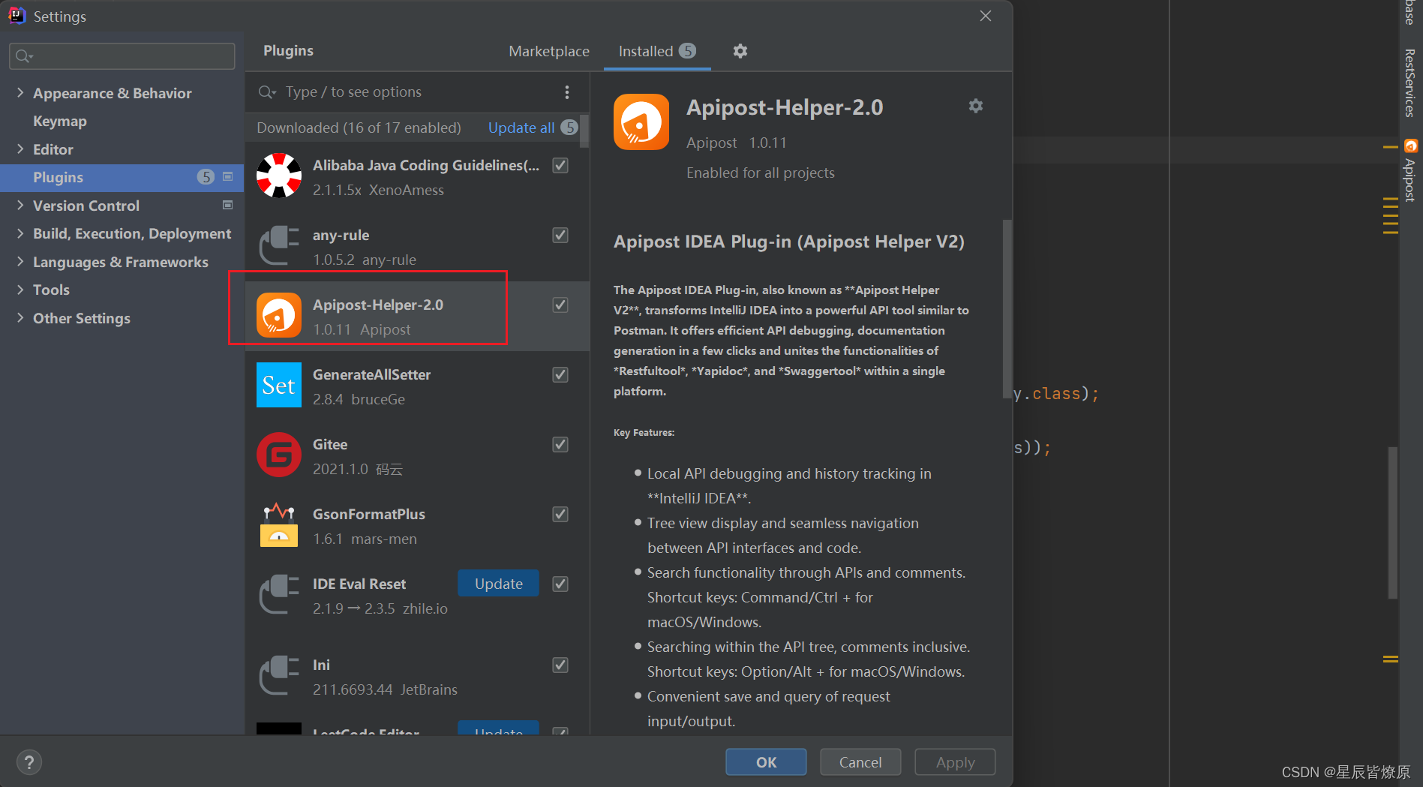Click the Apipost vendor name in details
The height and width of the screenshot is (787, 1423).
coord(711,143)
